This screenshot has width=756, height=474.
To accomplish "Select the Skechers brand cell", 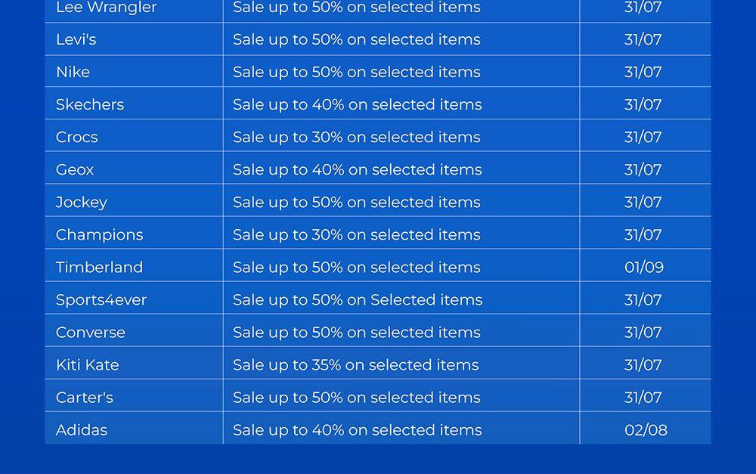I will point(90,104).
